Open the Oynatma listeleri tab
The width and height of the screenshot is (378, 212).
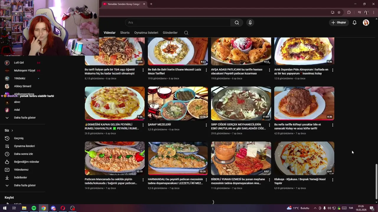pos(146,33)
